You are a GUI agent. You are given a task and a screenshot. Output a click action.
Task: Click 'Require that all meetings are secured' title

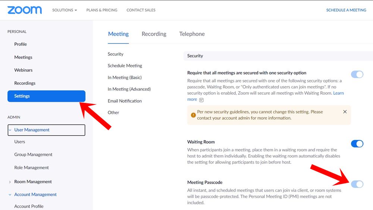point(247,73)
